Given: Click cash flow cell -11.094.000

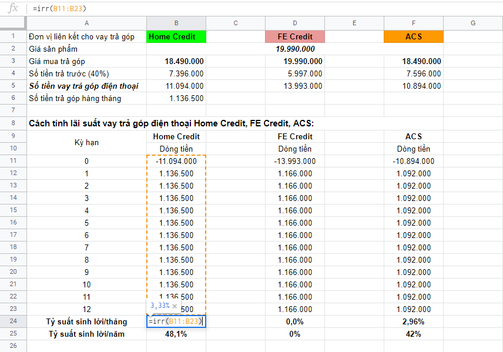Looking at the screenshot, I should point(176,161).
